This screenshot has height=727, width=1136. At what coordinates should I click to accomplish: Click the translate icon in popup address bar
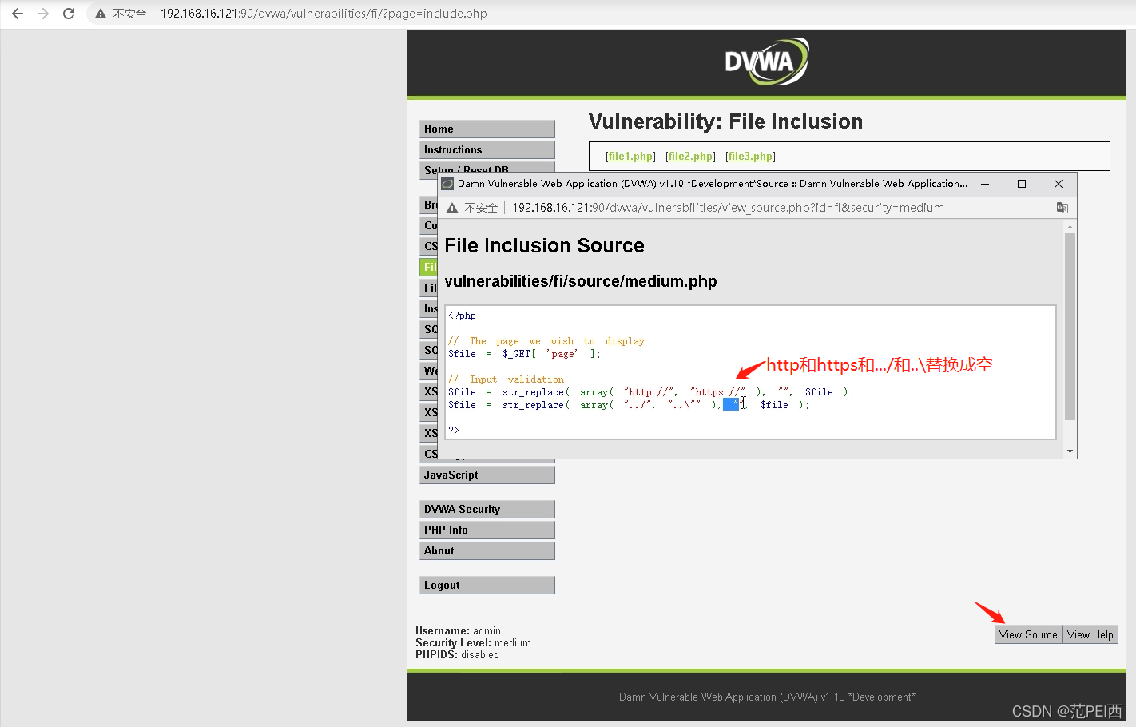click(1062, 208)
